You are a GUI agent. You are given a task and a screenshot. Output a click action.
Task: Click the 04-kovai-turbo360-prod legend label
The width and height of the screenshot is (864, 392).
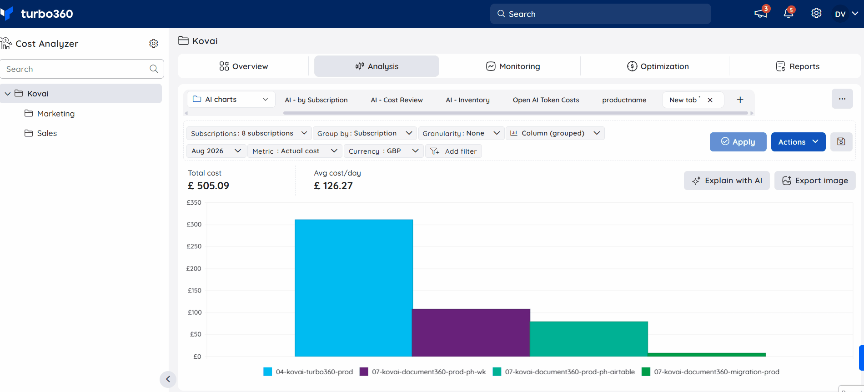pyautogui.click(x=314, y=372)
